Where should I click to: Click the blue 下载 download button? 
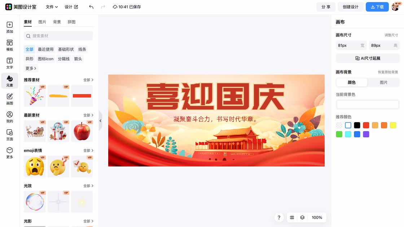377,7
